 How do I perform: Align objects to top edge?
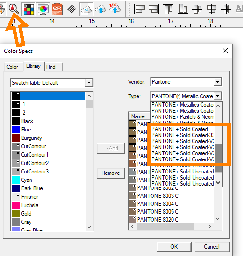168,9
